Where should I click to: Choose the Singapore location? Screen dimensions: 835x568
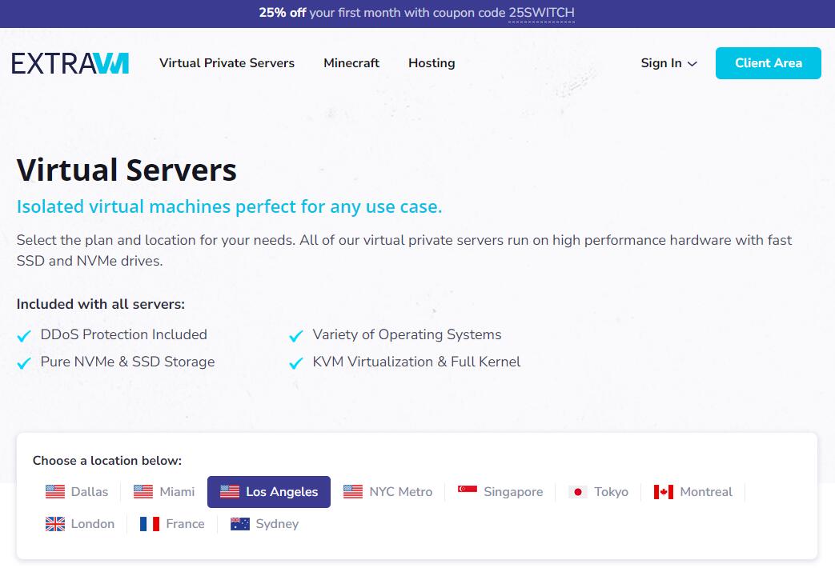500,492
